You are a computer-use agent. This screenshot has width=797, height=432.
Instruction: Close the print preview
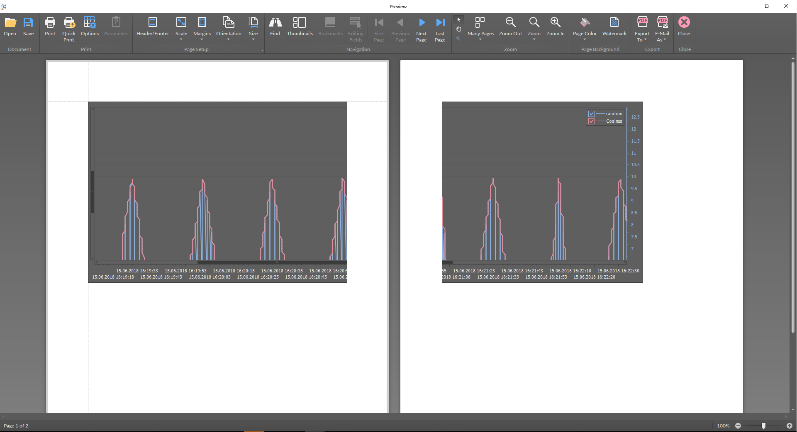point(684,27)
